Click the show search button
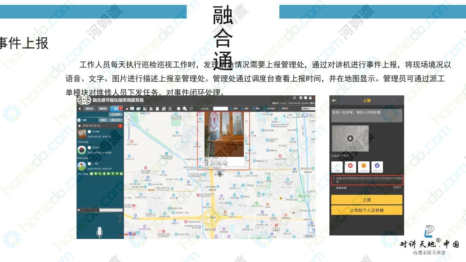 tap(116, 115)
